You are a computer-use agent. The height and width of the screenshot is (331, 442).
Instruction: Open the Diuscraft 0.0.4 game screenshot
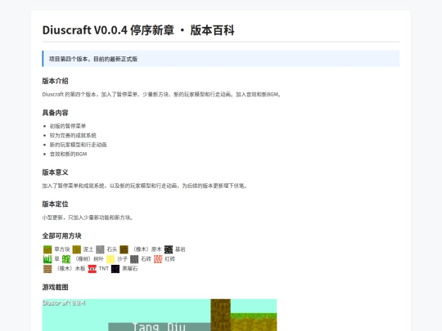pyautogui.click(x=160, y=315)
